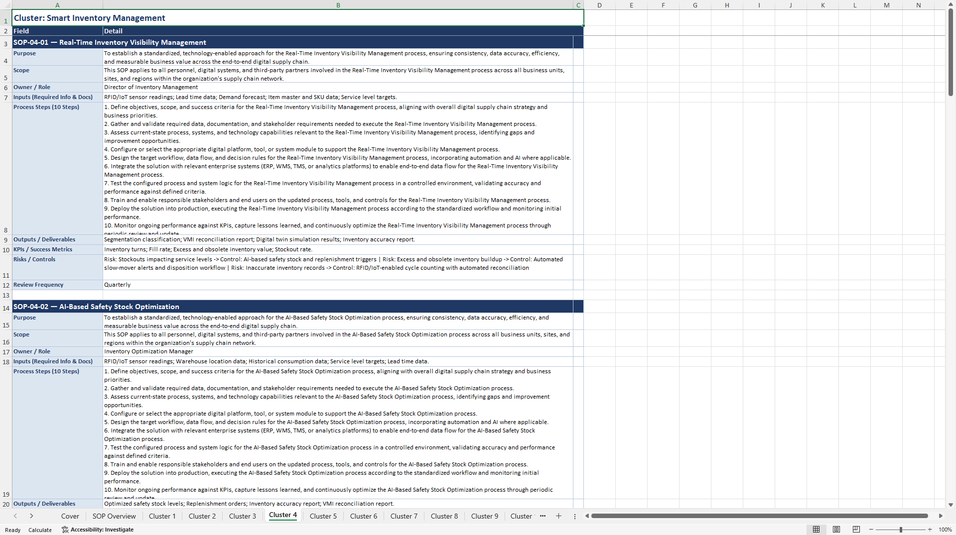Click the Ready status indicator
956x535 pixels.
[x=12, y=530]
